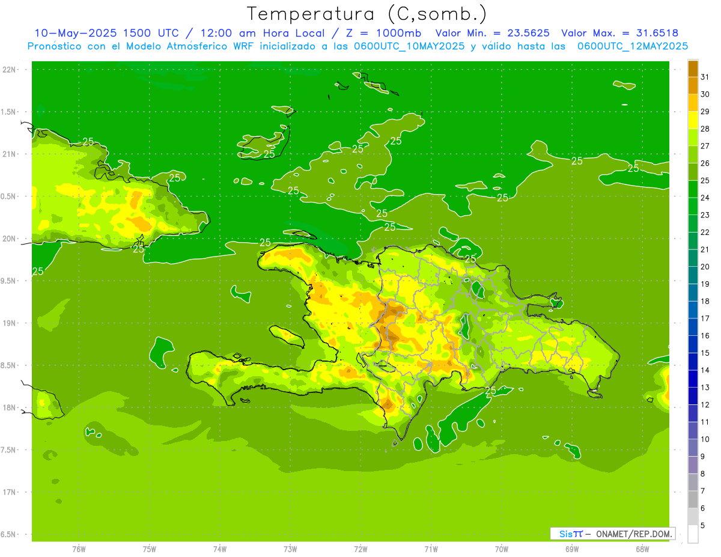Viewport: 721px width, 557px height.
Task: Click the '10-May-2025 1500 UTC' date text
Action: 107,33
